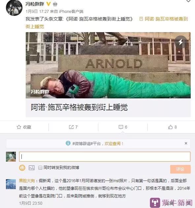Screen dimensions: 195x208
Task: Open the article card title below image
Action: pos(79,107)
